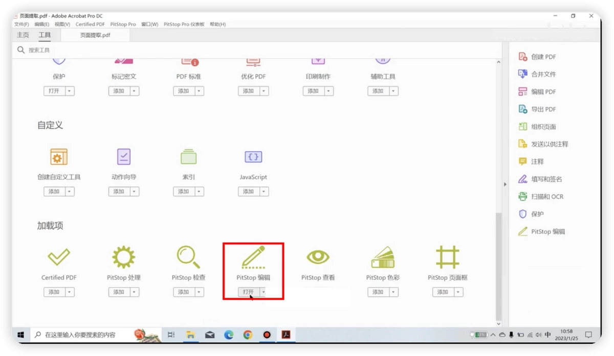The height and width of the screenshot is (356, 614).
Task: Open 导出 PDF in the right panel
Action: [x=537, y=109]
